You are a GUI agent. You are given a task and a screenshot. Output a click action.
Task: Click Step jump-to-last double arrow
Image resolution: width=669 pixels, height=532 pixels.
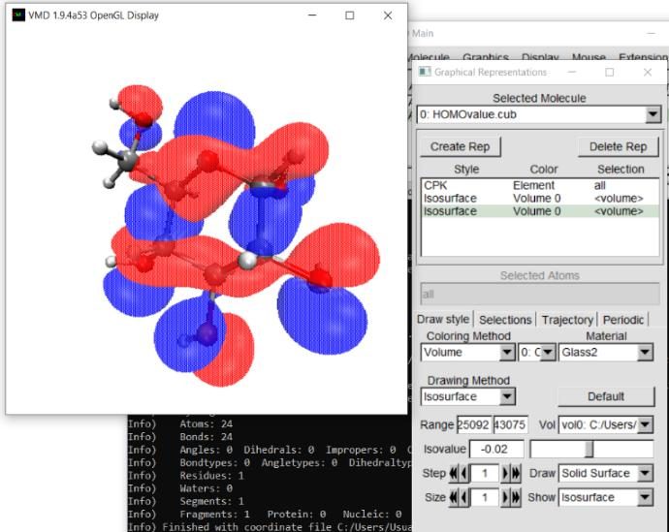[x=516, y=473]
